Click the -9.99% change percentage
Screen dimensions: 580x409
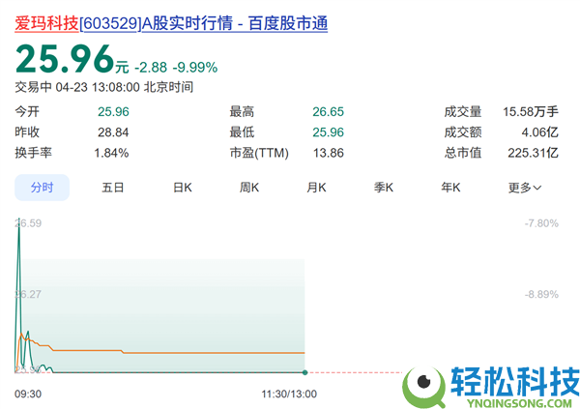(x=195, y=68)
